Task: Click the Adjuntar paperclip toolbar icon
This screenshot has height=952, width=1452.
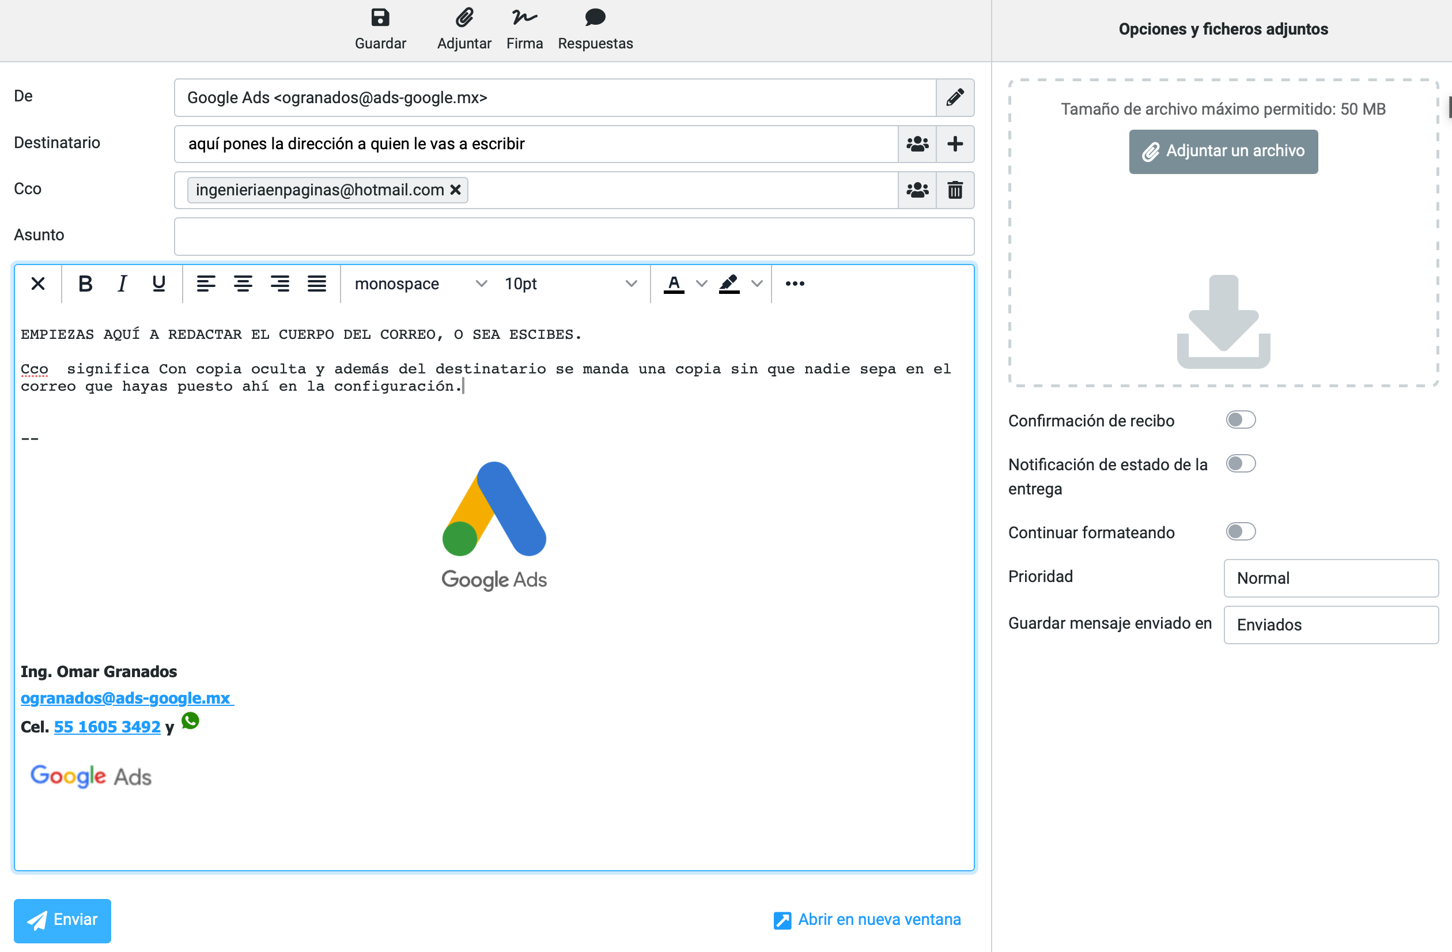Action: (x=464, y=17)
